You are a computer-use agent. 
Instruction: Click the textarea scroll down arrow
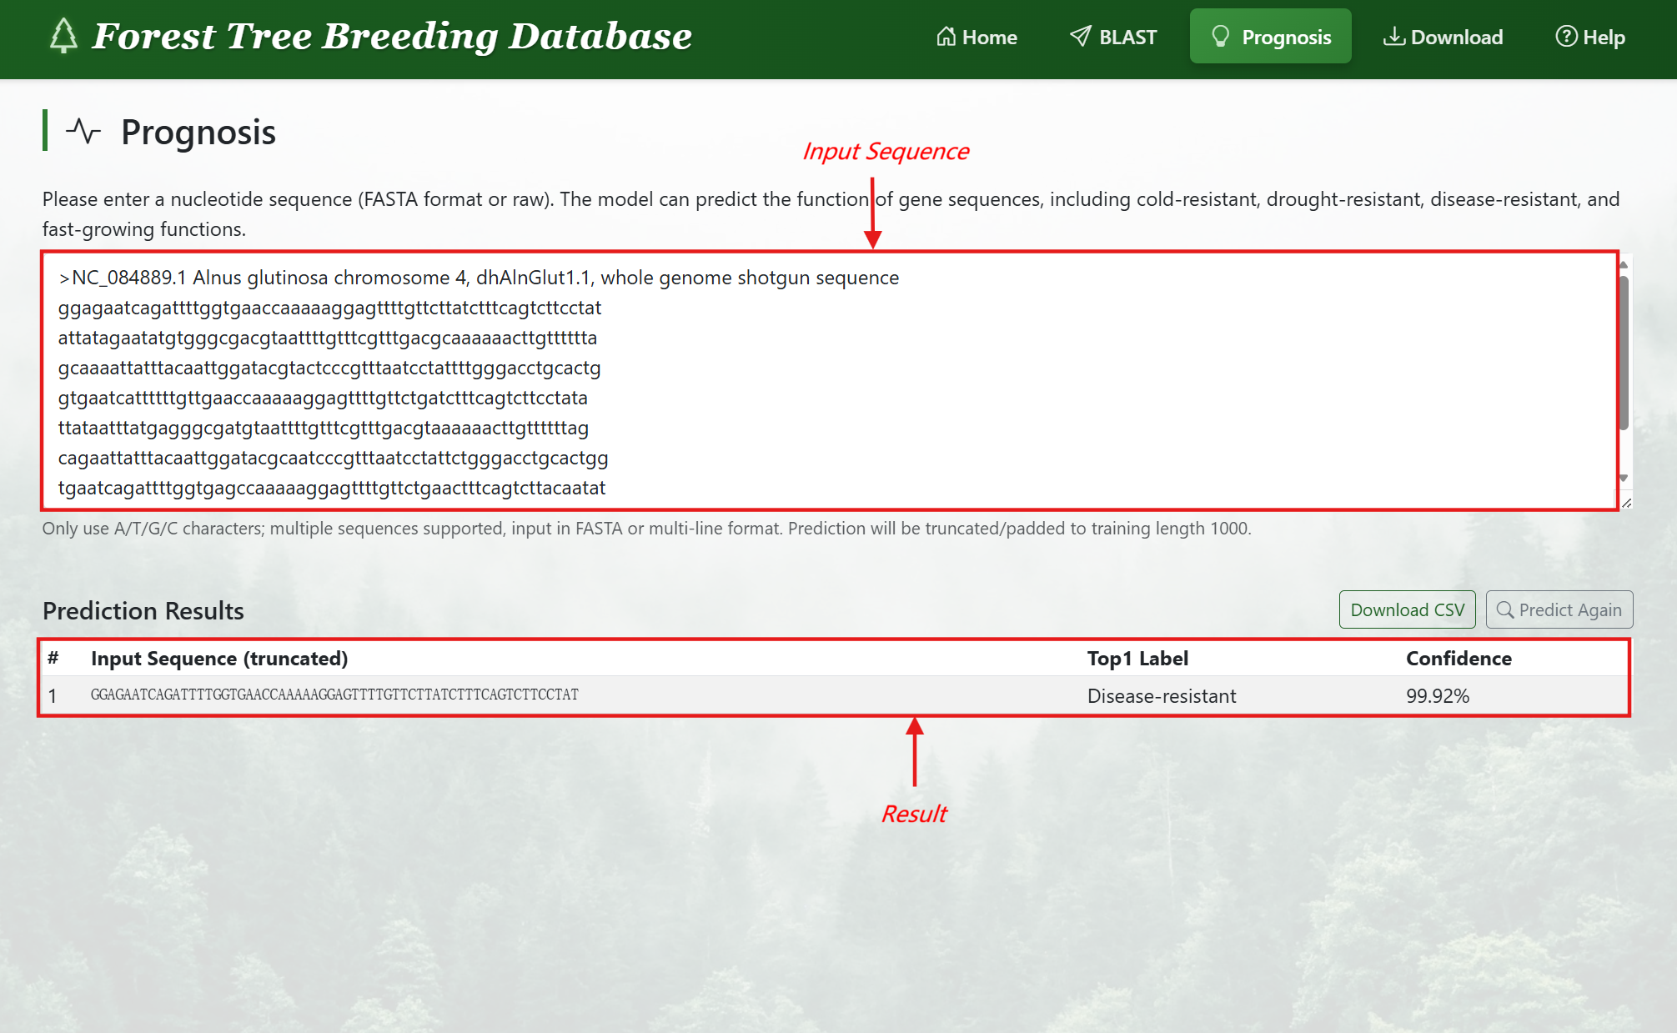coord(1624,478)
